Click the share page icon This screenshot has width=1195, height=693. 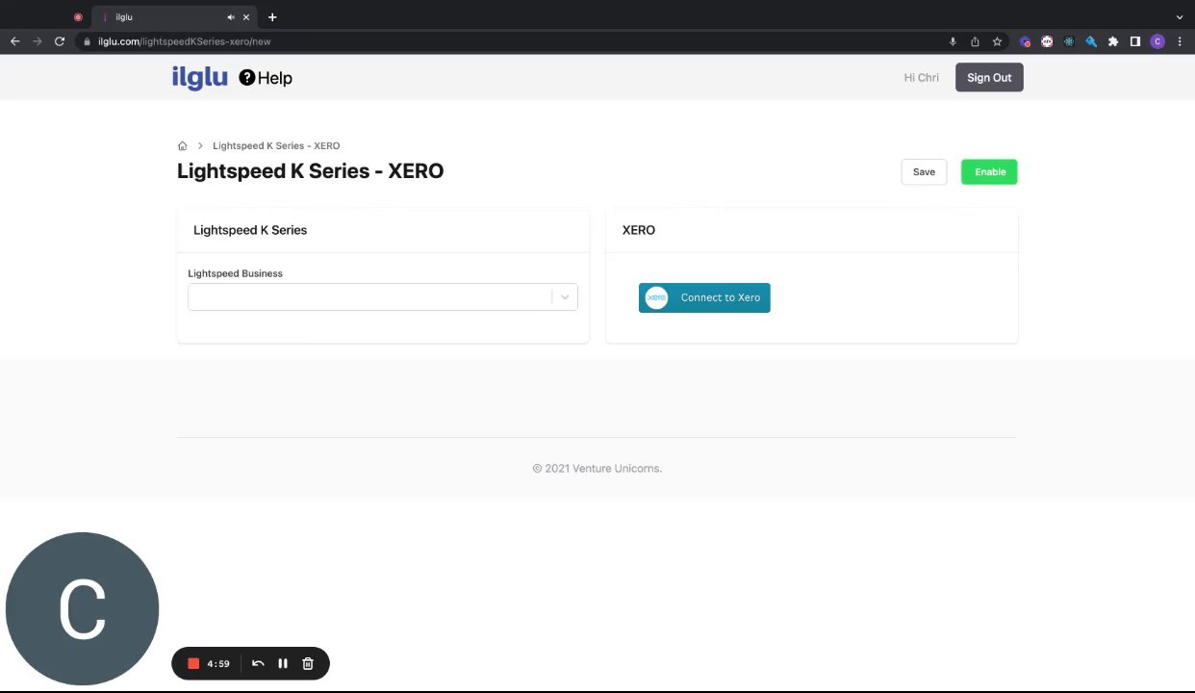[975, 41]
